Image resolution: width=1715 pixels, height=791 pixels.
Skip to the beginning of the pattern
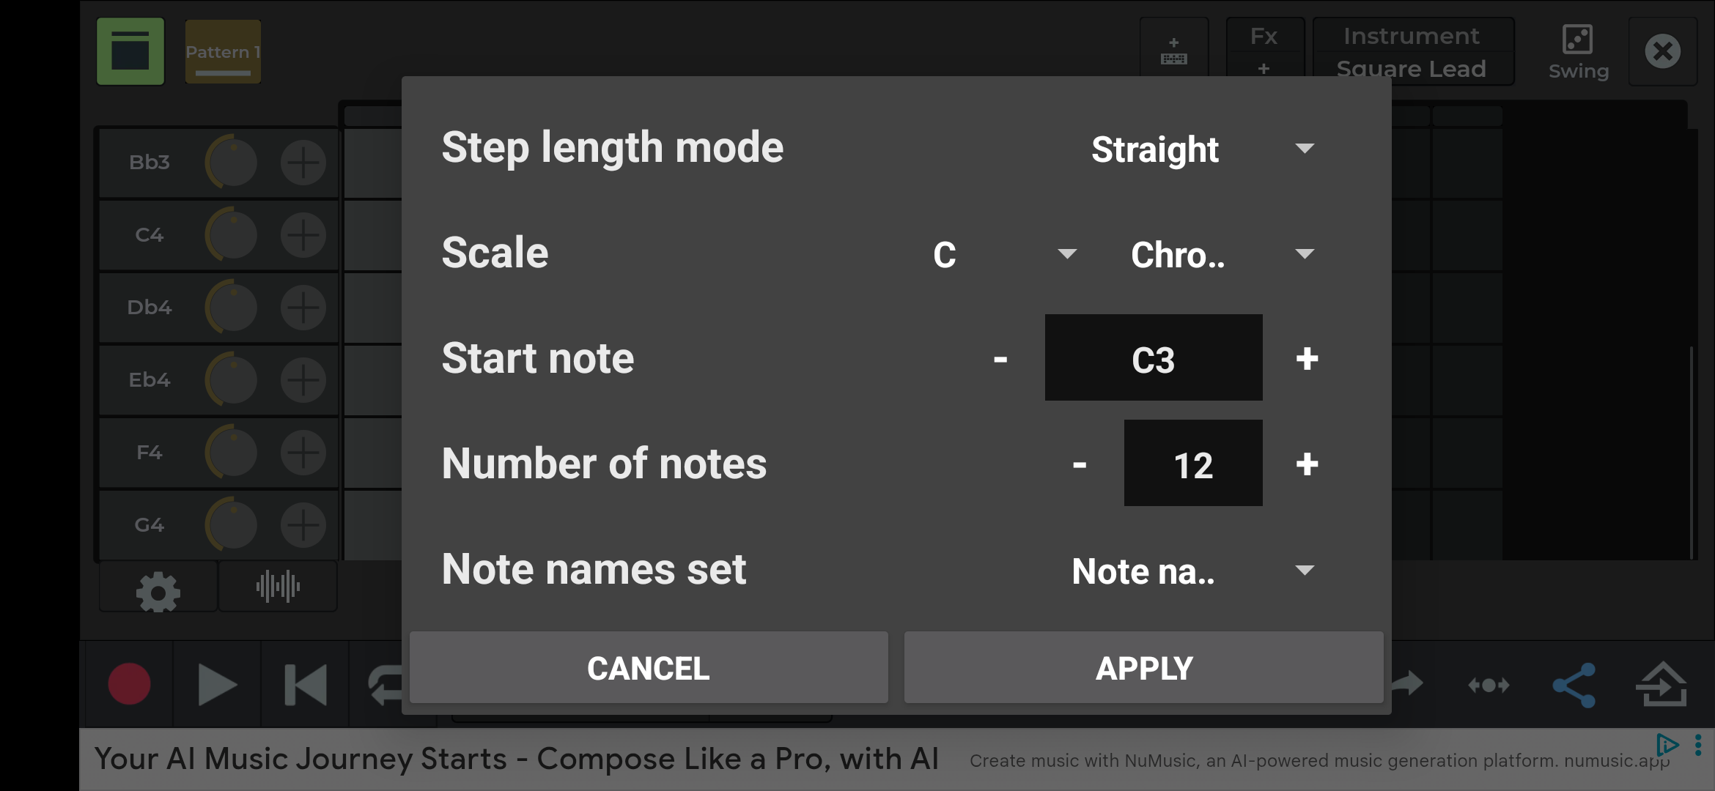(305, 685)
